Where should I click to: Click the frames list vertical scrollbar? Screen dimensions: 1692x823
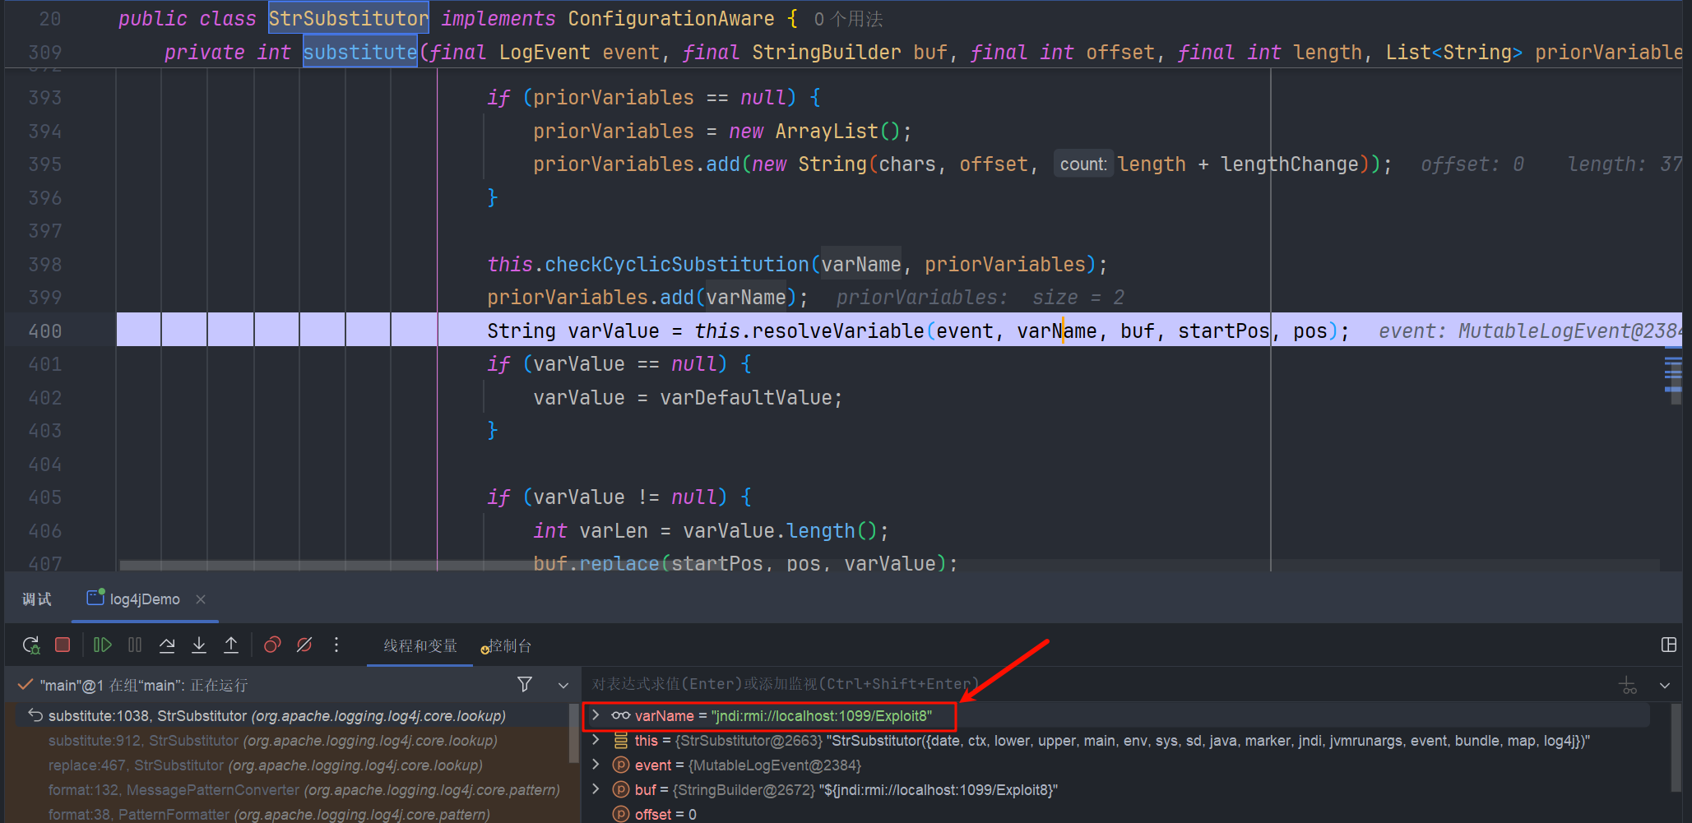573,732
